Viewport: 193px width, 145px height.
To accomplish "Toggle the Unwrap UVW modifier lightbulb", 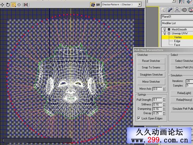I will (165, 33).
